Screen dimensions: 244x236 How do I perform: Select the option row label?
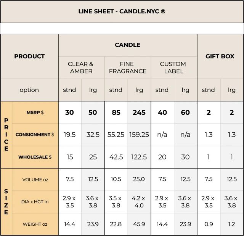(29, 90)
